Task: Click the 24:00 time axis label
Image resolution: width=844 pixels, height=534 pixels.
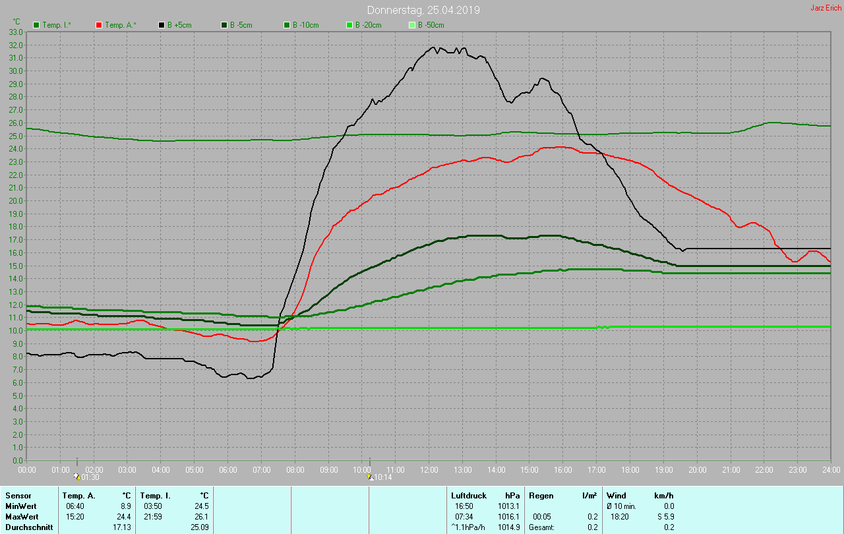Action: click(x=831, y=469)
